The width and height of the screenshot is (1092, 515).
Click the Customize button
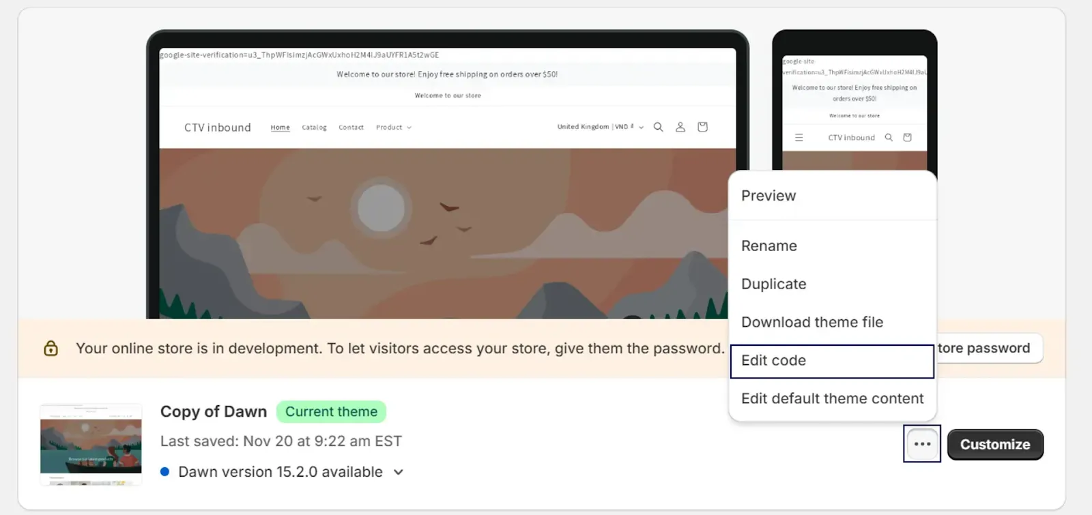[x=995, y=445]
